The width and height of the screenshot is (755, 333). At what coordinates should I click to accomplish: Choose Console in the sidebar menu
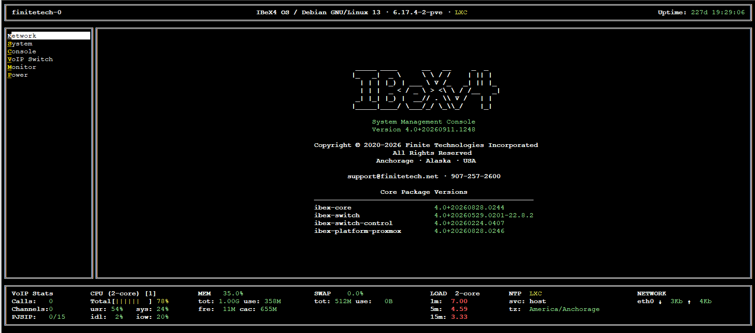tap(22, 51)
